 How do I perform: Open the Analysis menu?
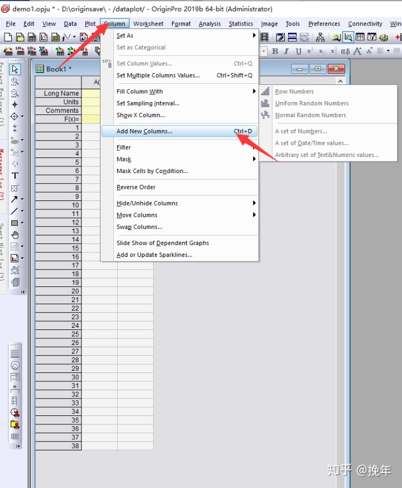tap(210, 24)
